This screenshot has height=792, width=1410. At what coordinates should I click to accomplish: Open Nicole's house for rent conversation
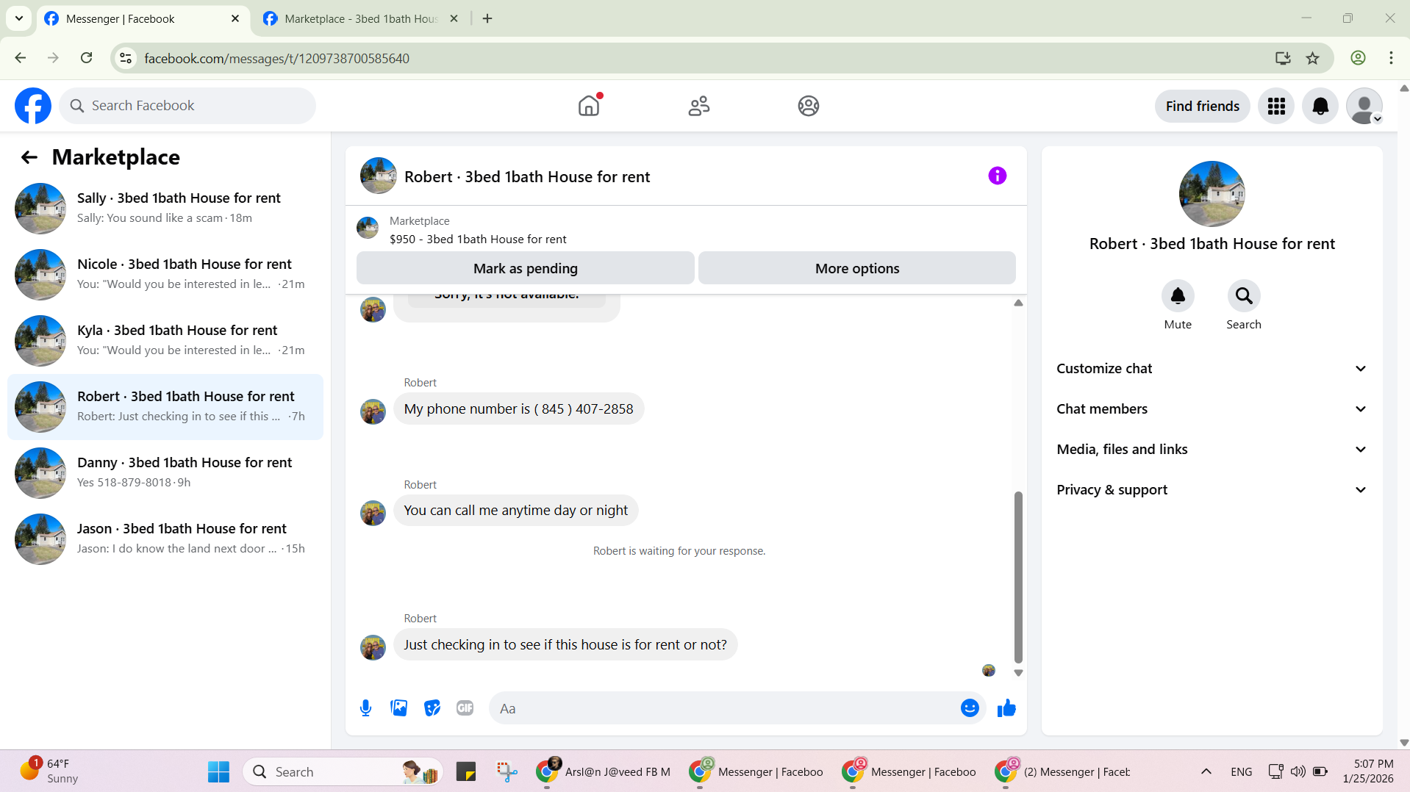click(165, 275)
